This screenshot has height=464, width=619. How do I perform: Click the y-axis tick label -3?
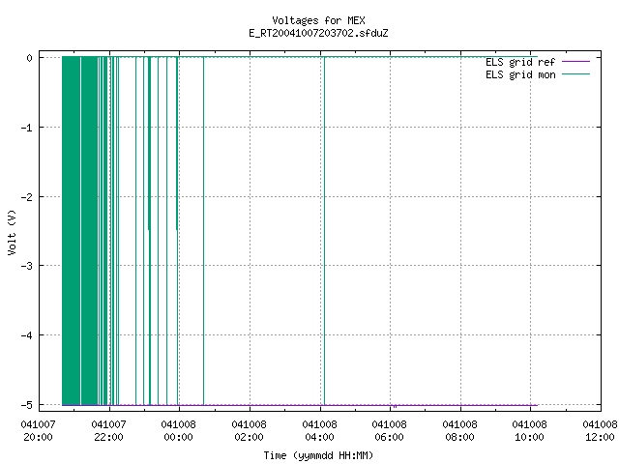[27, 266]
